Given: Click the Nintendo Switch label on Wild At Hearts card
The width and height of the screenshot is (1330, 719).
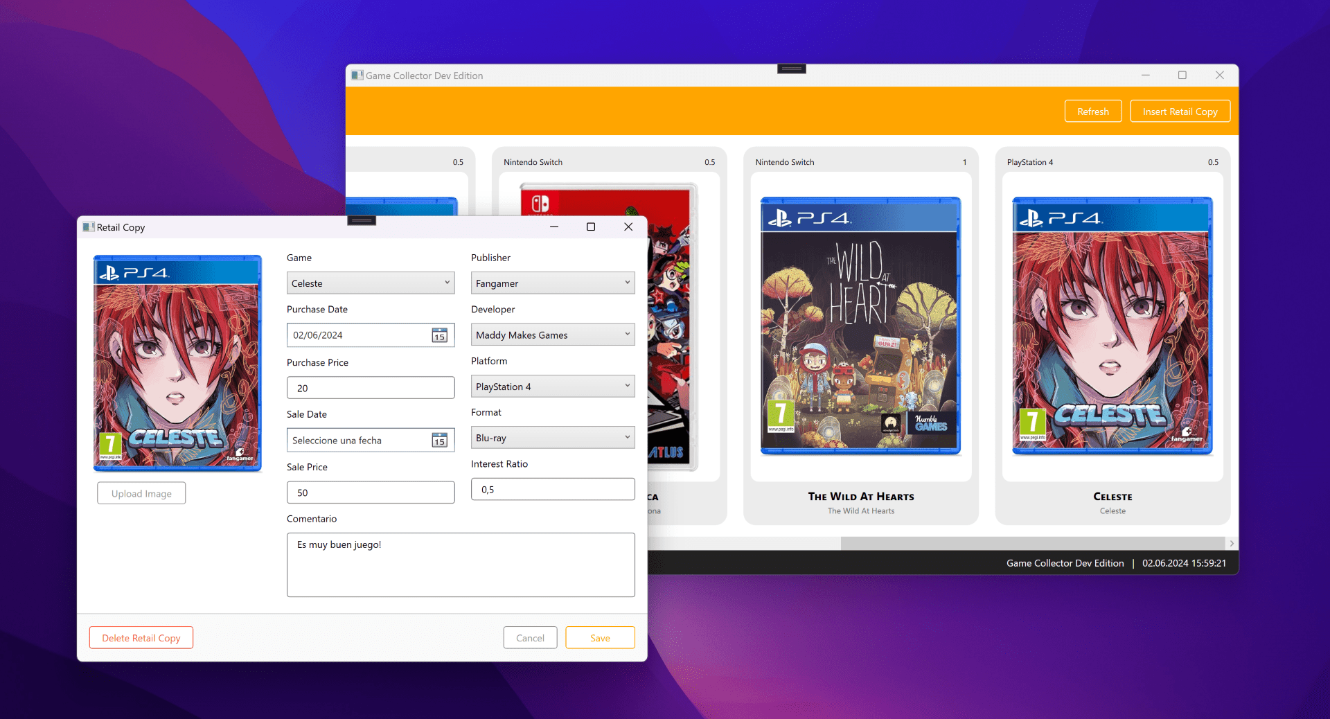Looking at the screenshot, I should [785, 162].
